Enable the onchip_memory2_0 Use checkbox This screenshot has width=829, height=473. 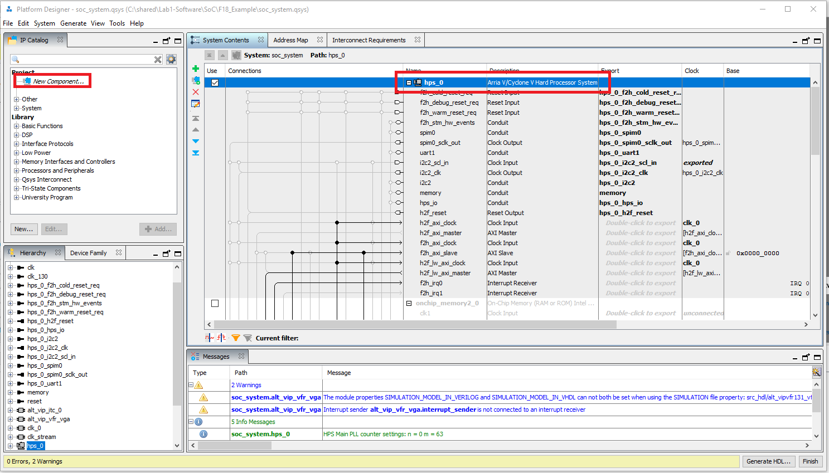(215, 304)
